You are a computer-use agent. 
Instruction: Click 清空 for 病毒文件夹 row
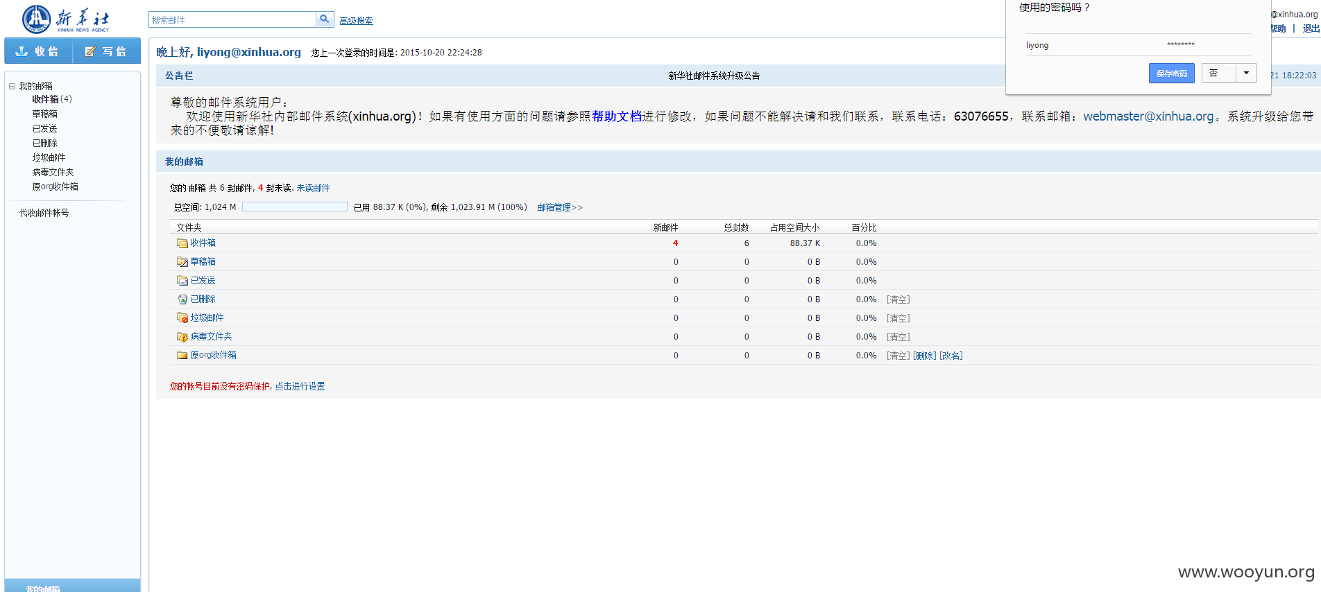[x=898, y=337]
